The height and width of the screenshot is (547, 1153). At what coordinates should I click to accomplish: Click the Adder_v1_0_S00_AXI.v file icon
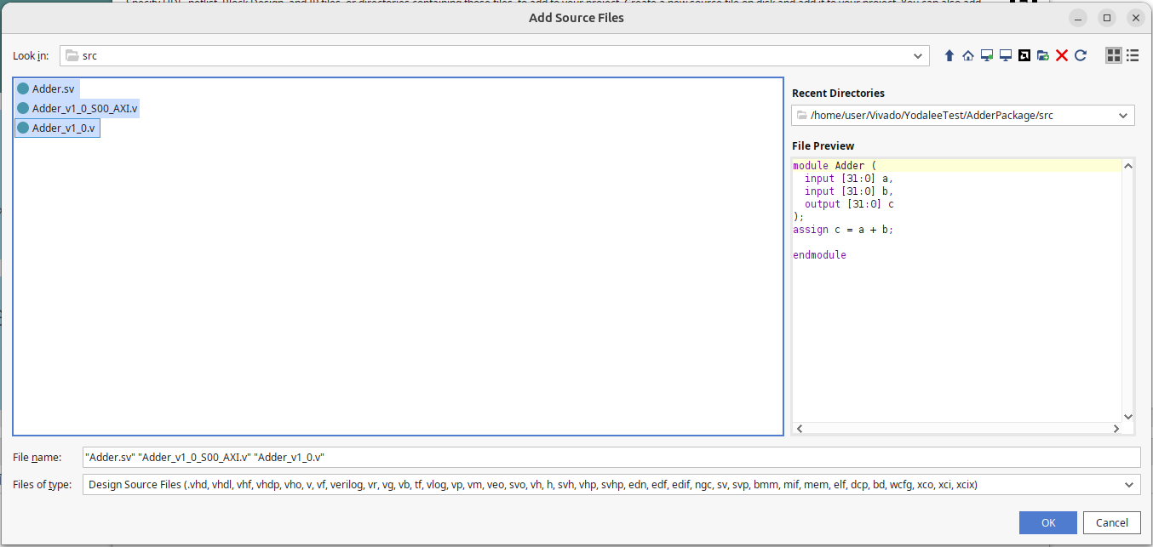23,109
